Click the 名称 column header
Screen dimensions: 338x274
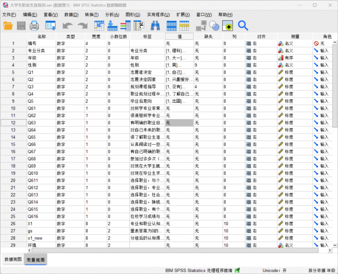42,37
